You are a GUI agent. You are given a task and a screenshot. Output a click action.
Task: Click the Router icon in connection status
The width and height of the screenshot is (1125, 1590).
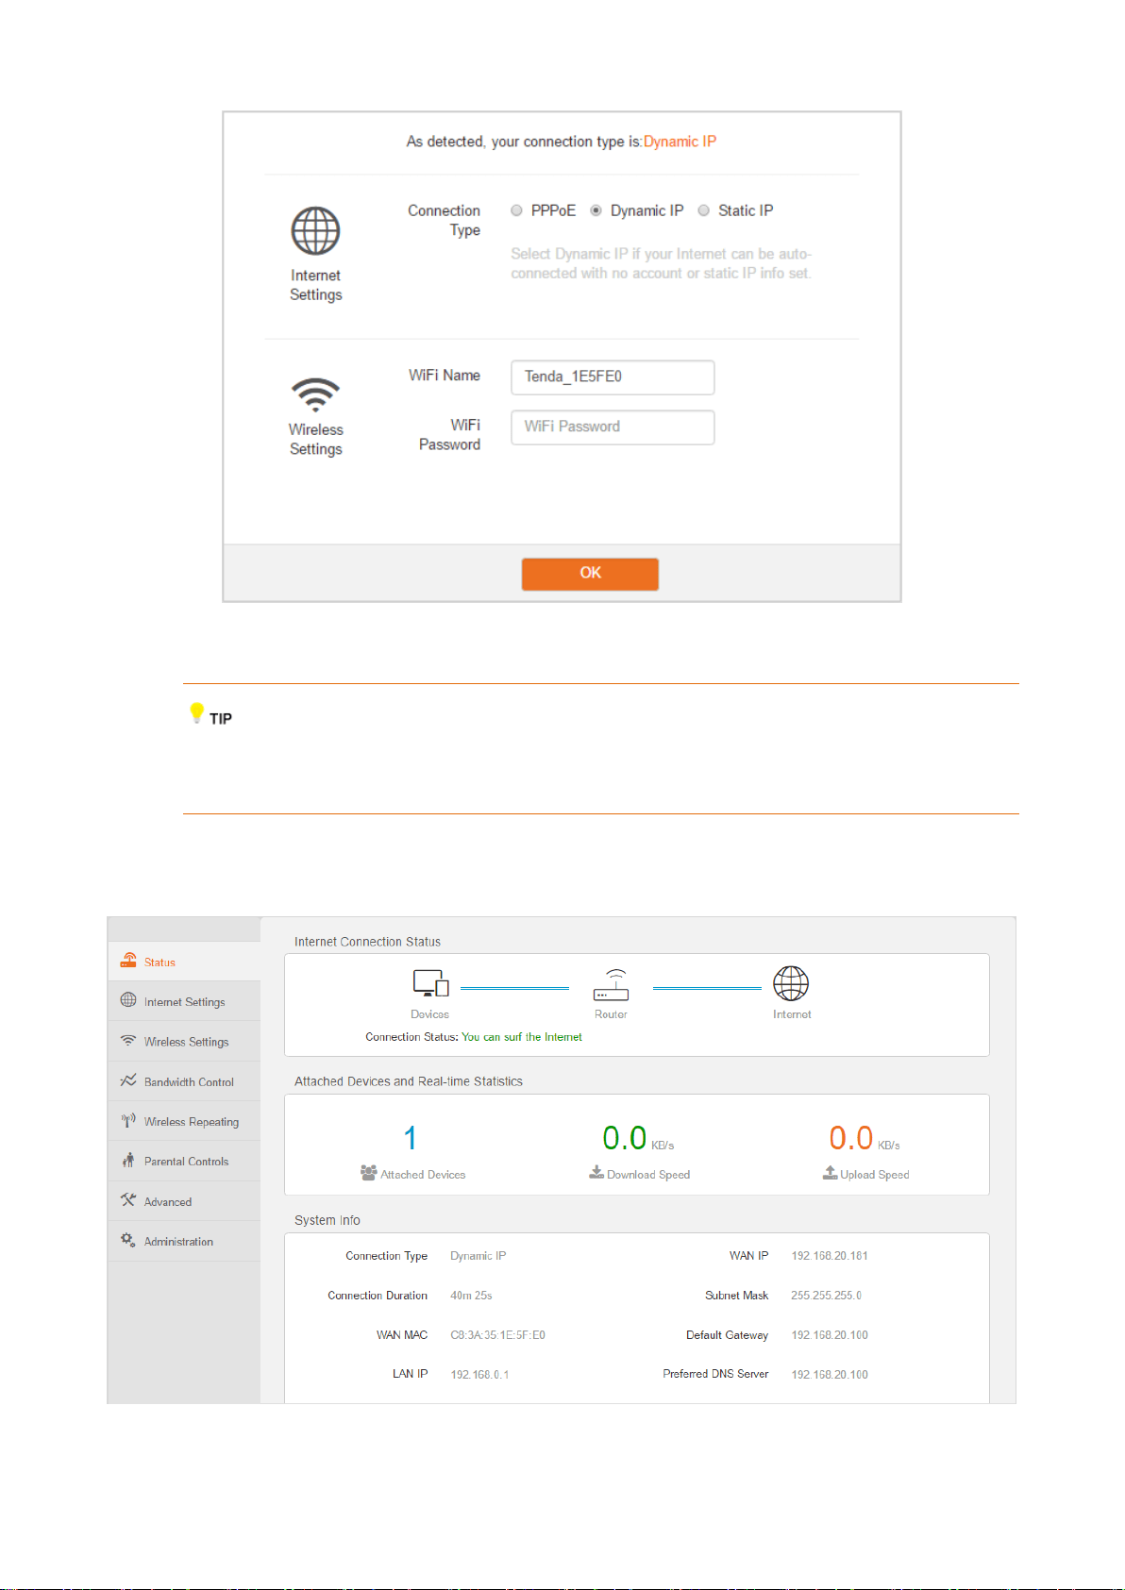click(611, 984)
